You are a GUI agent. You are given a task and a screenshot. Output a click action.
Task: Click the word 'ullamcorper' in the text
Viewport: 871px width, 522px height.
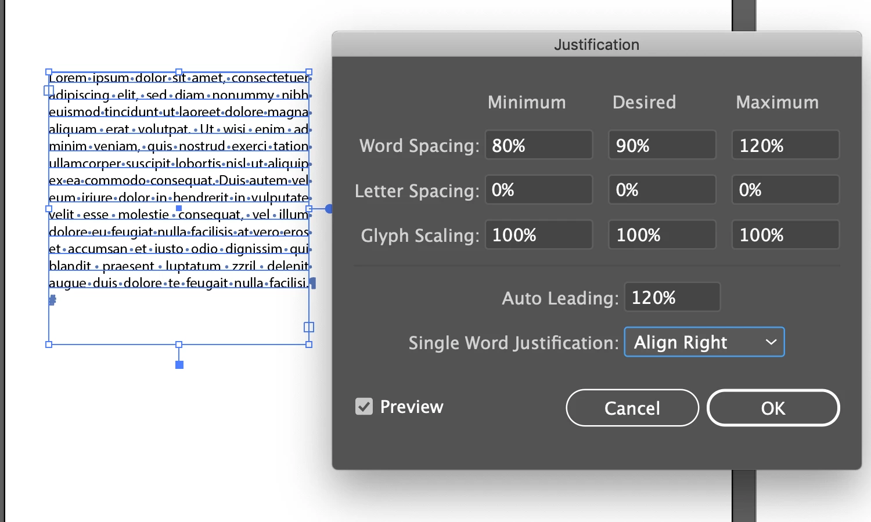(x=85, y=164)
